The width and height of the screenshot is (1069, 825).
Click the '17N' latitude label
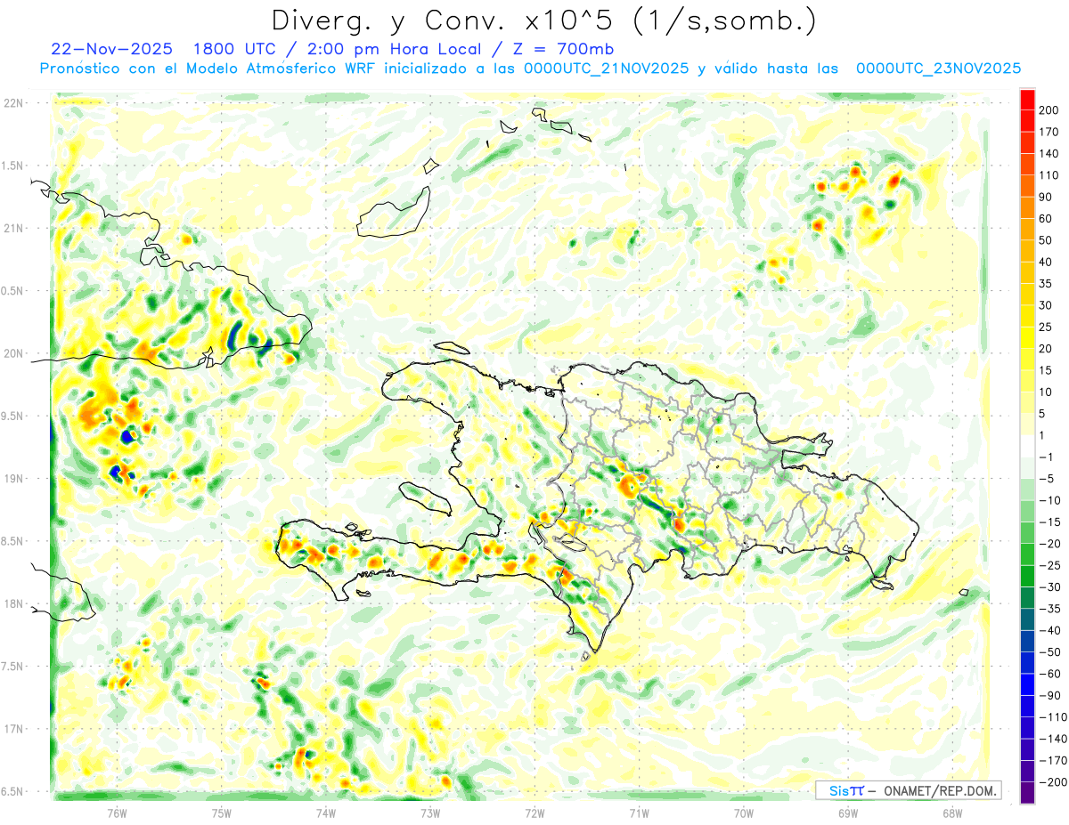[13, 729]
